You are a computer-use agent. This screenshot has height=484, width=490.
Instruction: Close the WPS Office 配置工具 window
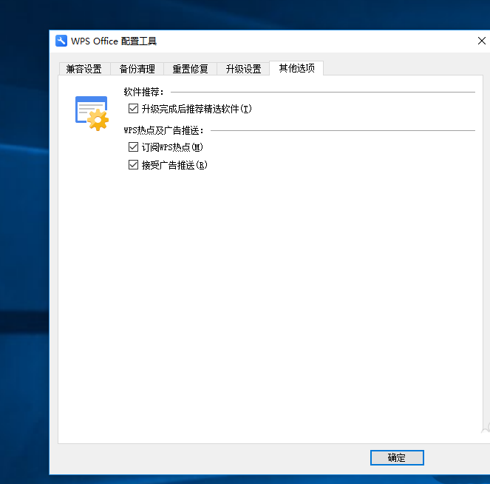pos(482,41)
